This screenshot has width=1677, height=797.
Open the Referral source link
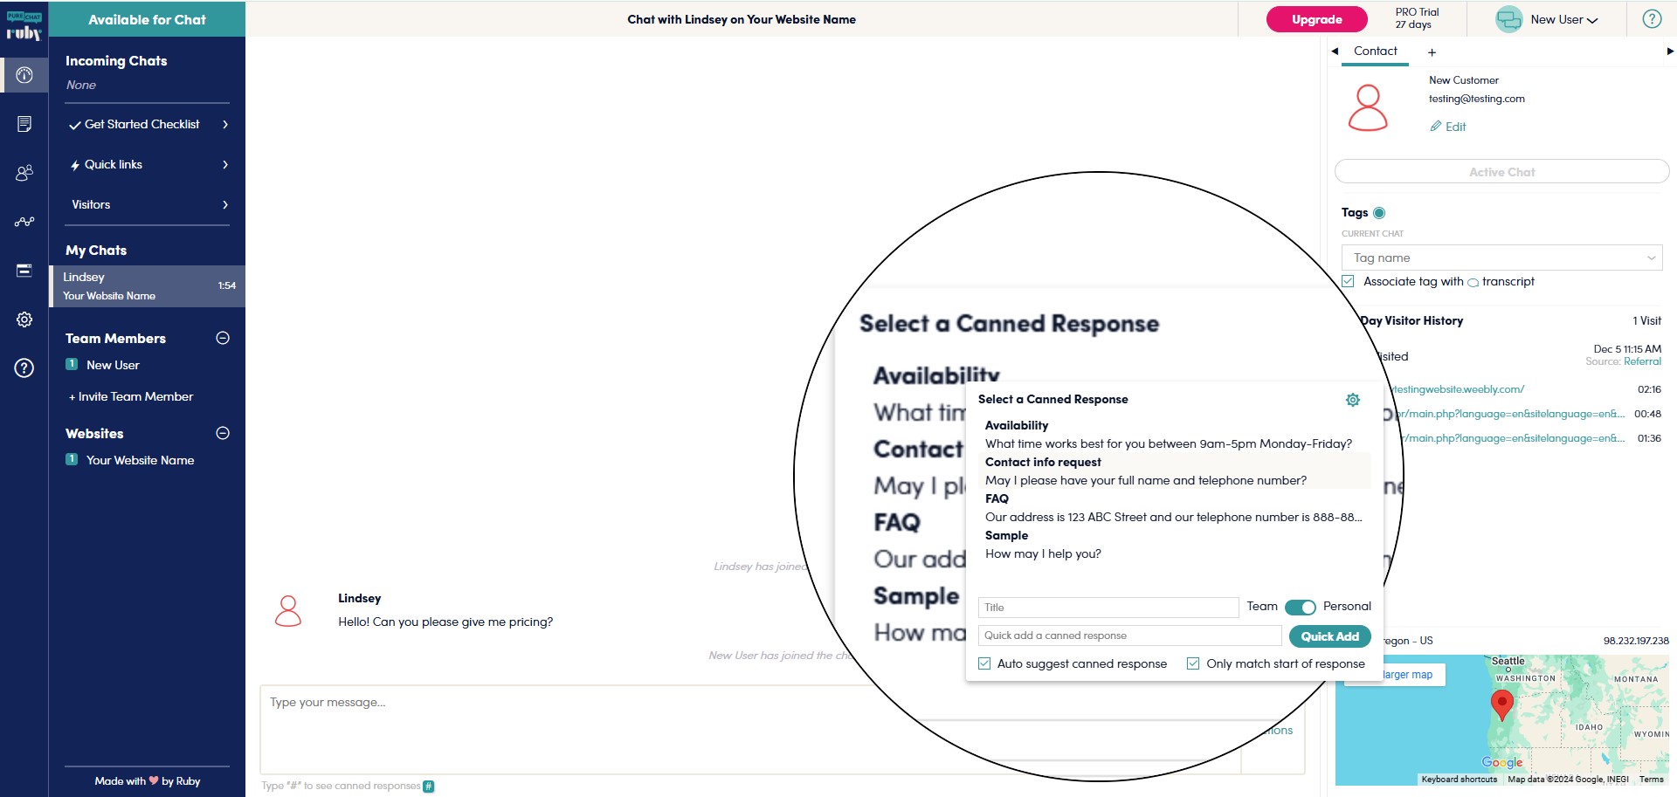[x=1642, y=361]
